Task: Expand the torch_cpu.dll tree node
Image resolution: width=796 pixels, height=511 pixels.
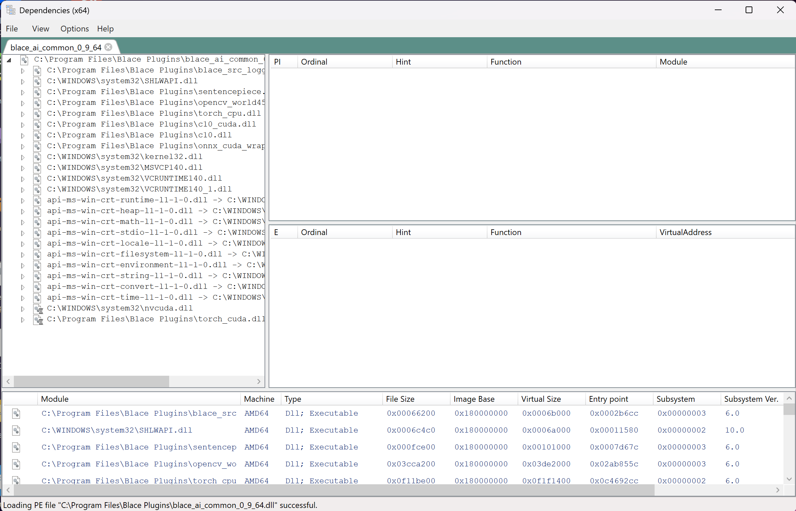Action: pyautogui.click(x=23, y=114)
